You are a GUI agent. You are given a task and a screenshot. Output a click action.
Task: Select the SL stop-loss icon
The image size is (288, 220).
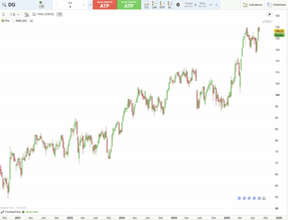pyautogui.click(x=170, y=5)
